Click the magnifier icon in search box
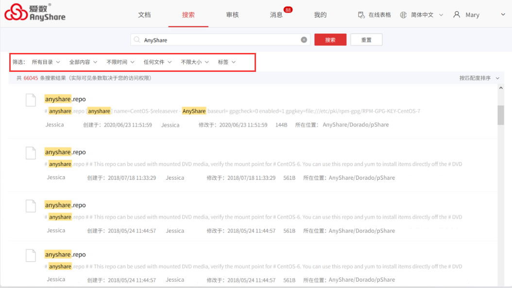The height and width of the screenshot is (288, 512). (137, 40)
